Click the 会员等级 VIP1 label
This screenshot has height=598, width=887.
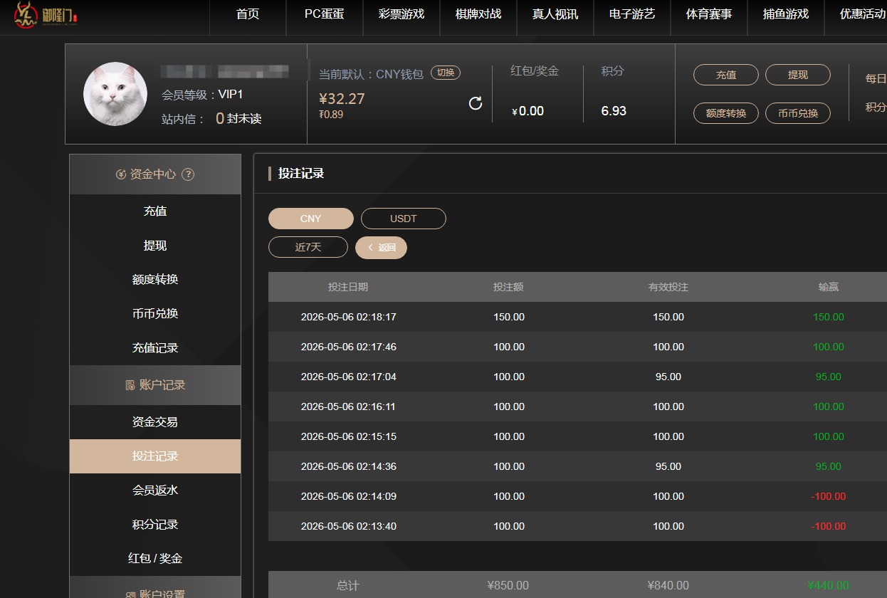[x=203, y=95]
